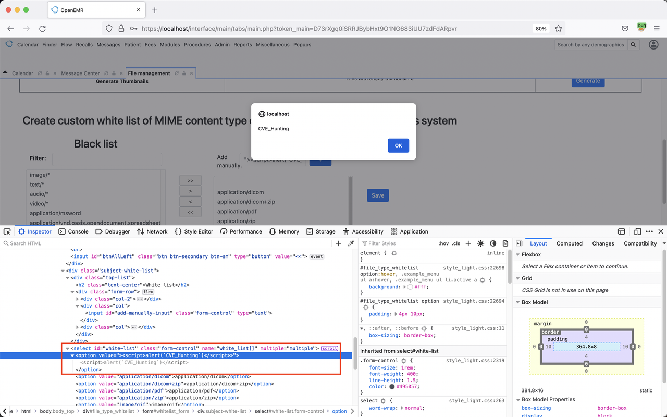Click the scroll badge on select#white-list
667x417 pixels.
pos(329,348)
